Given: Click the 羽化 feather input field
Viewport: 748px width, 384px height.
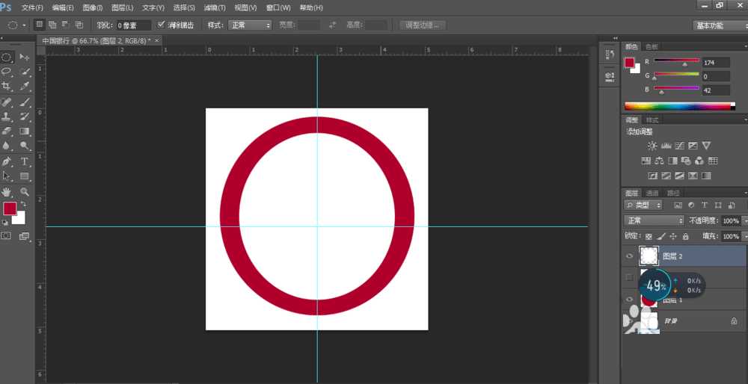Looking at the screenshot, I should 133,25.
